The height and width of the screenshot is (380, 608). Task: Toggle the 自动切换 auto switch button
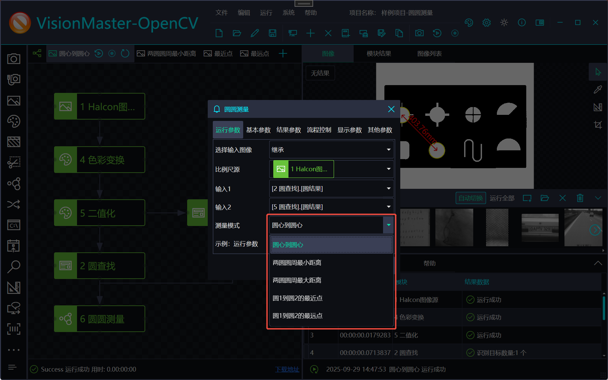coord(471,198)
